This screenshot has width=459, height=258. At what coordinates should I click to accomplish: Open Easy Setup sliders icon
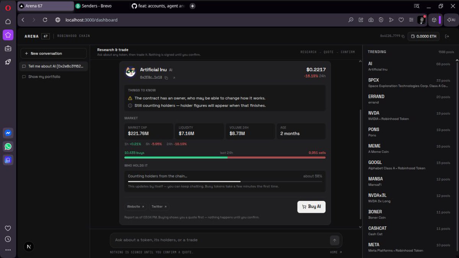(411, 20)
